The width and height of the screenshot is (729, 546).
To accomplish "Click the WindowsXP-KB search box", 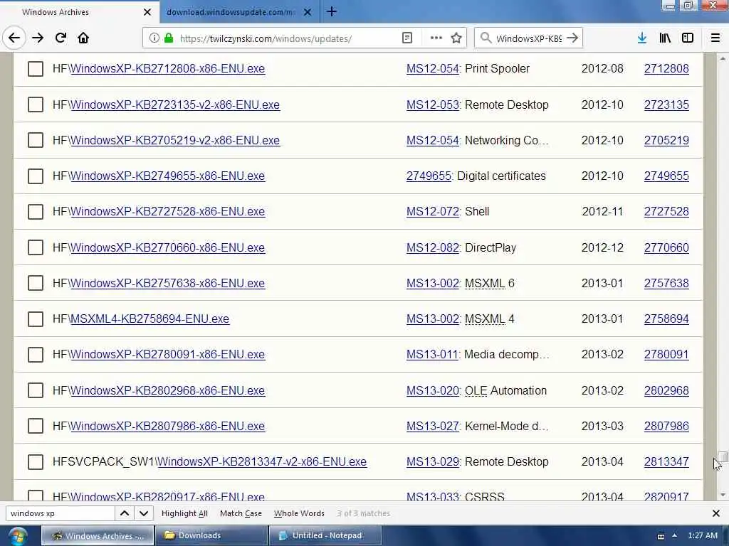I will pyautogui.click(x=529, y=38).
